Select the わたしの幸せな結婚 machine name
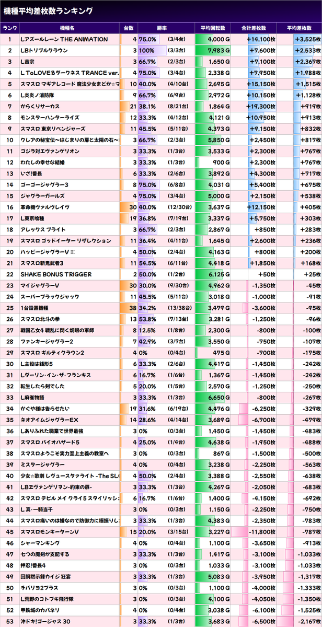Viewport: 322px width, 627px height. [42, 162]
